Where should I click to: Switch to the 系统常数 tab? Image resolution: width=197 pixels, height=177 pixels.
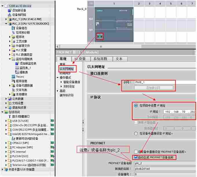click(100, 59)
